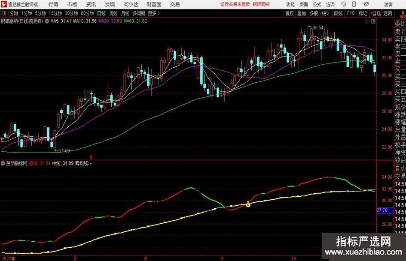Switch to 周线 weekly period

point(113,13)
